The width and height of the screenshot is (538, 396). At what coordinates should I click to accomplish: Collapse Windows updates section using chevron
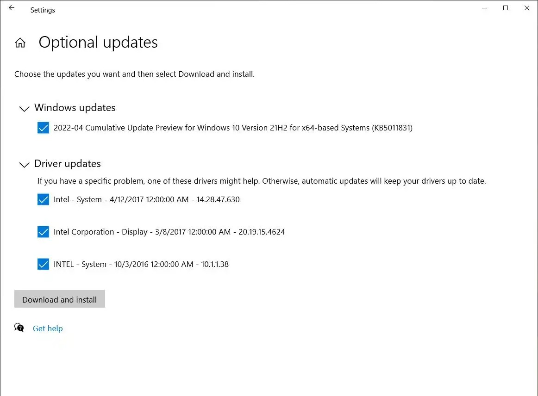click(x=24, y=109)
